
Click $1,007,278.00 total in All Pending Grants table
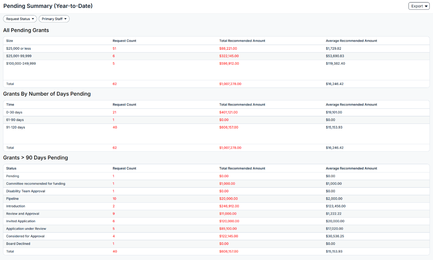pos(230,84)
